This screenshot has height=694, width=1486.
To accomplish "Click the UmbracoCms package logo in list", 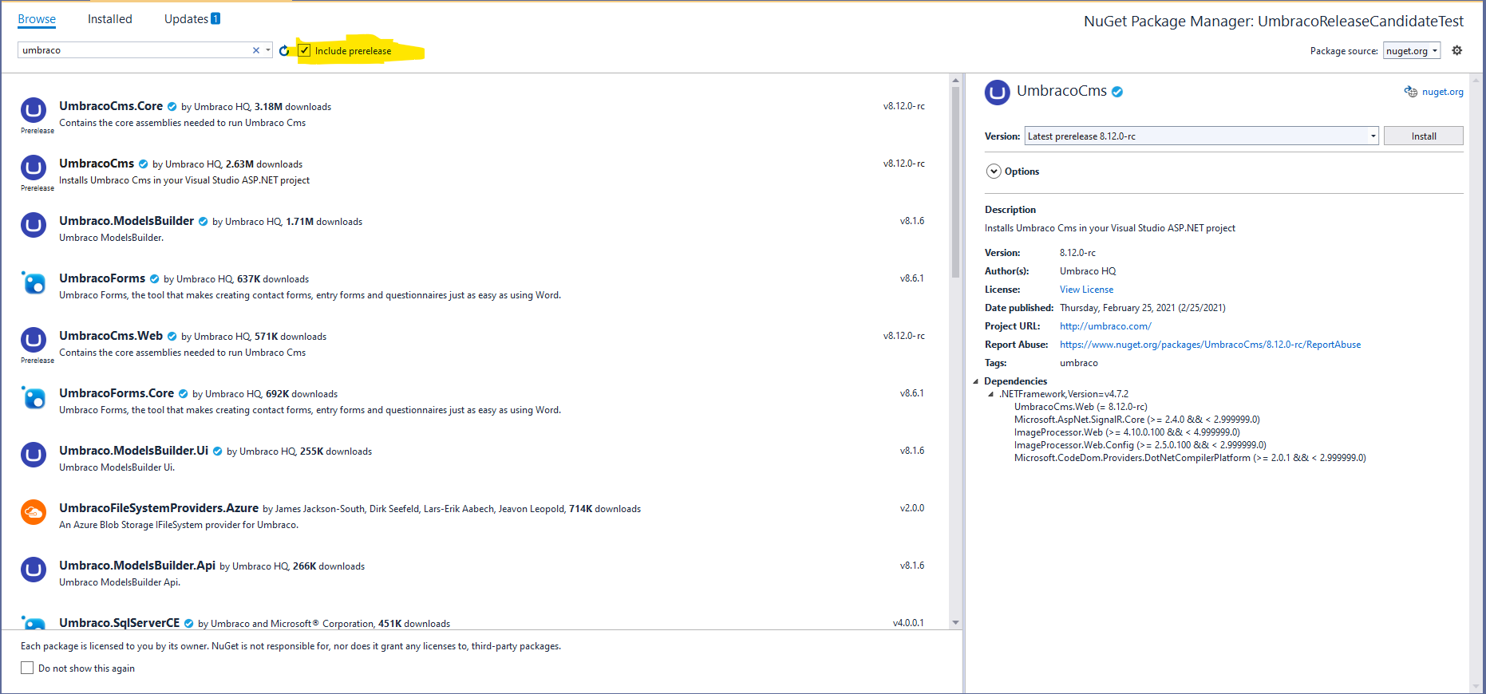I will pyautogui.click(x=34, y=168).
